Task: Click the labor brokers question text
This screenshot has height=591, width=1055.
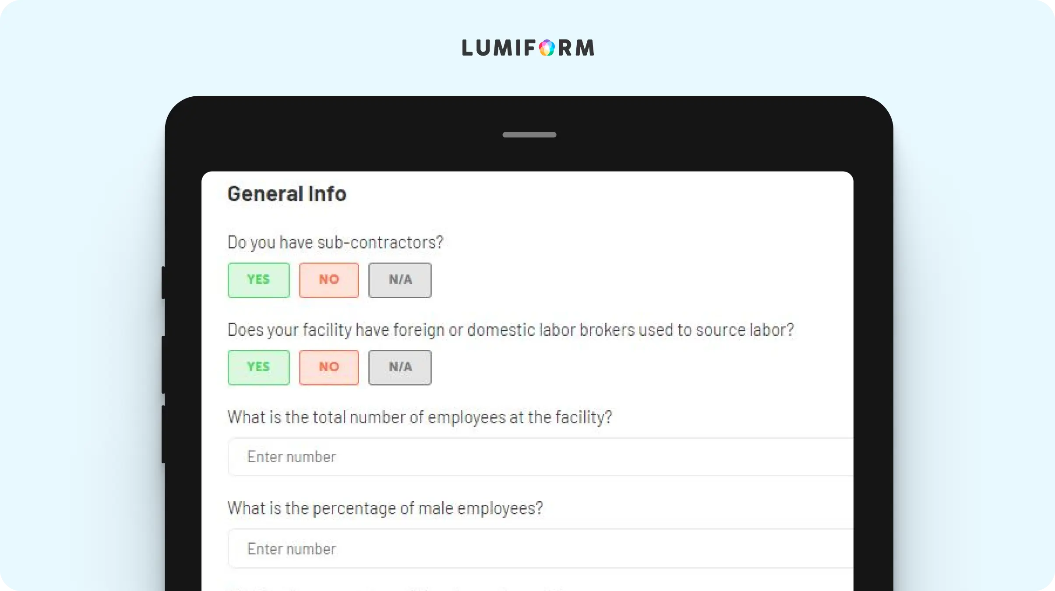Action: pyautogui.click(x=511, y=330)
